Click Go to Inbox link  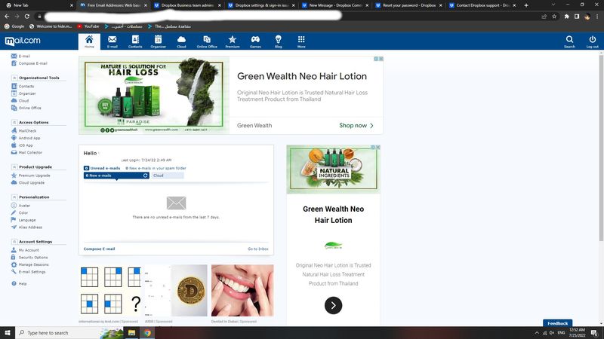tap(257, 249)
